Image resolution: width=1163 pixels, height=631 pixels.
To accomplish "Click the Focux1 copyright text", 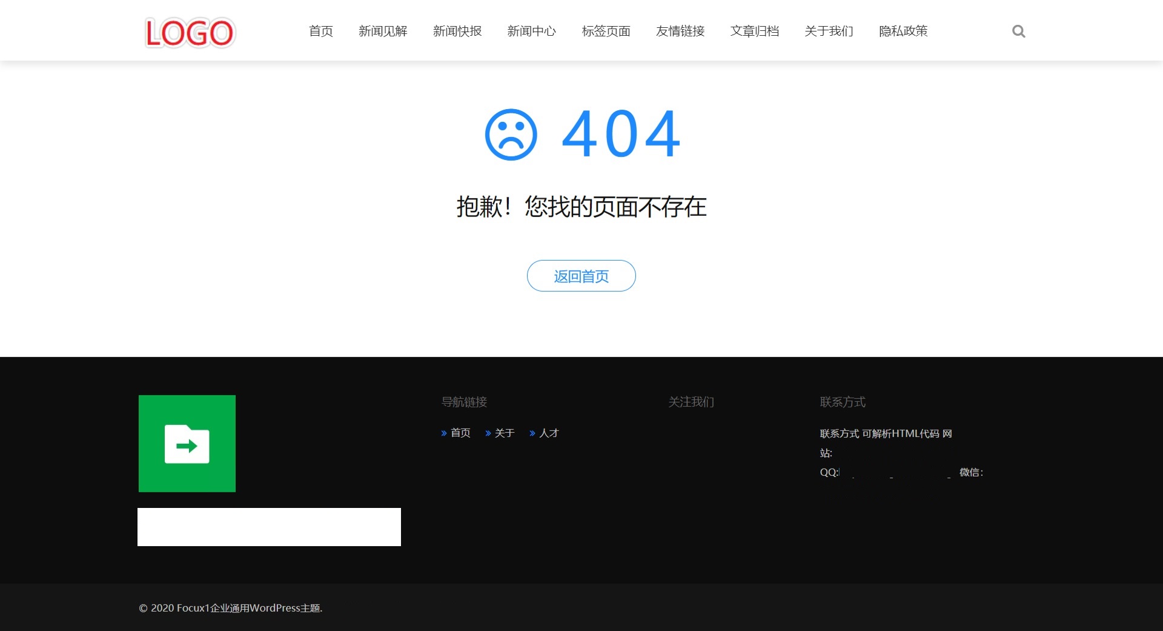I will click(x=231, y=608).
